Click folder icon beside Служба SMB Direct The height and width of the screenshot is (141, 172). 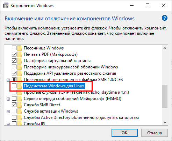coord(19,105)
